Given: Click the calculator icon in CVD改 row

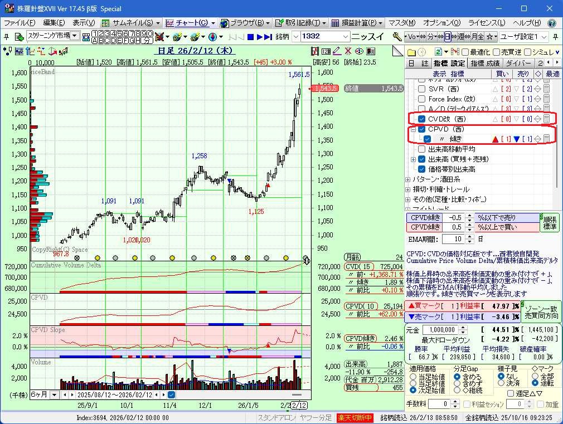Looking at the screenshot, I should tap(547, 119).
